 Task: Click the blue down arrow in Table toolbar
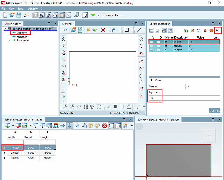click(x=69, y=126)
